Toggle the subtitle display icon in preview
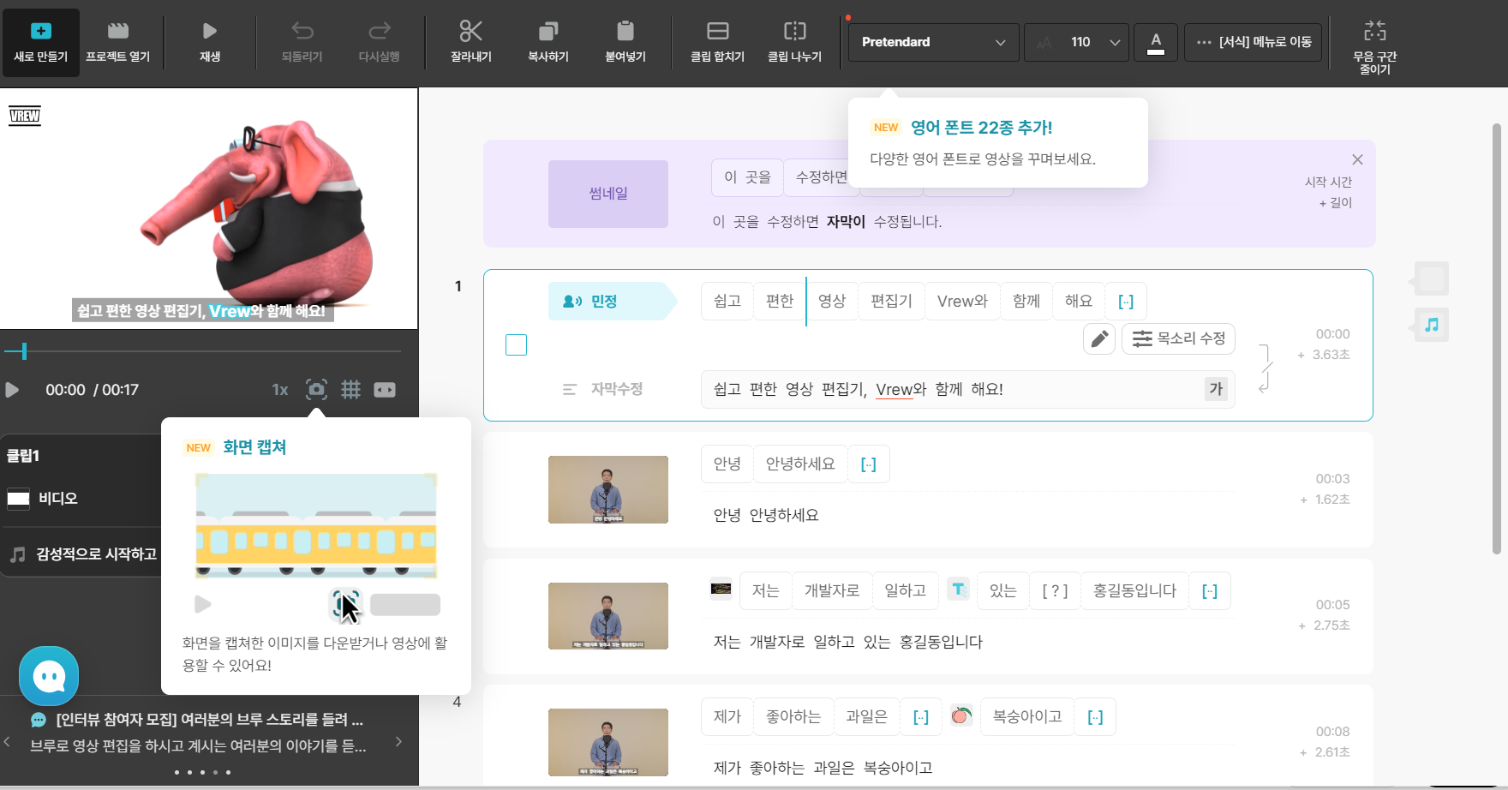The width and height of the screenshot is (1508, 790). 385,390
